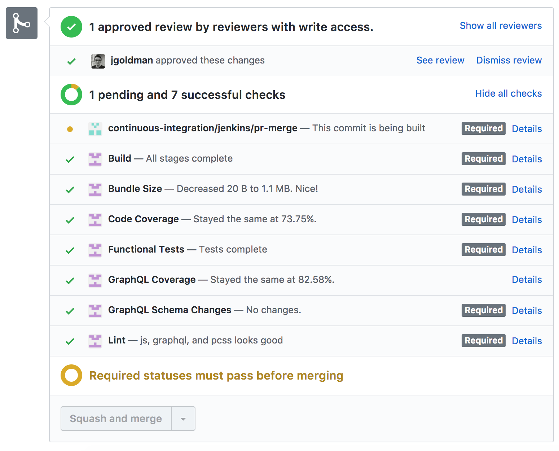Screen dimensions: 559x451
Task: Click the Required badge beside Lint
Action: (483, 340)
